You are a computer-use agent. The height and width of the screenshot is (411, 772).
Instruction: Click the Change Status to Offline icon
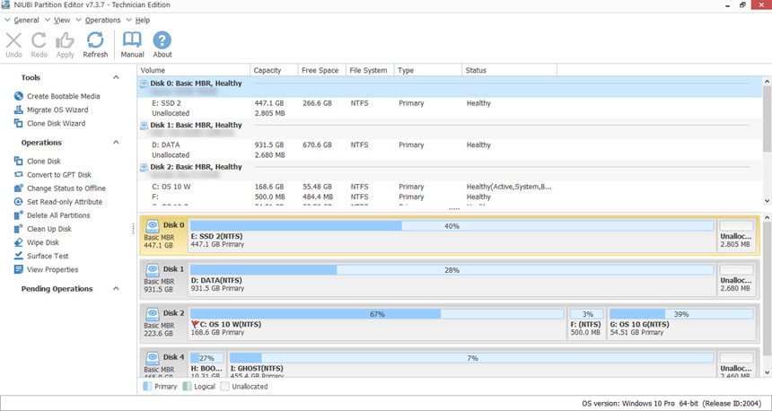[x=19, y=188]
